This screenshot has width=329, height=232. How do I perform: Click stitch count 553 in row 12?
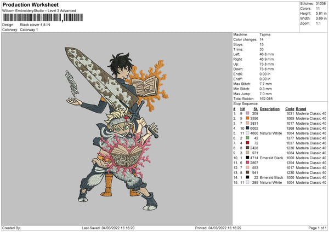(255, 168)
